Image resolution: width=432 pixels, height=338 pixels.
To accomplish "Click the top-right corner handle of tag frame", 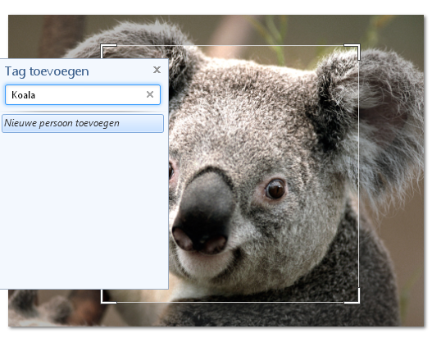I will point(352,51).
